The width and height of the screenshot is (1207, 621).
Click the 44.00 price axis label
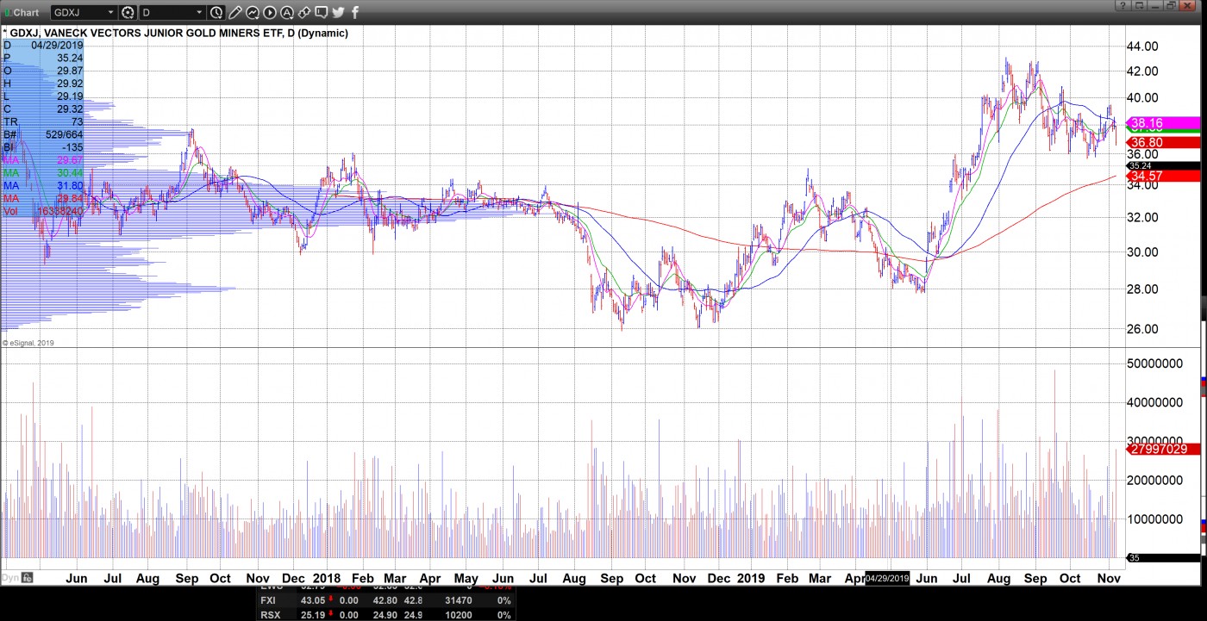[x=1142, y=46]
